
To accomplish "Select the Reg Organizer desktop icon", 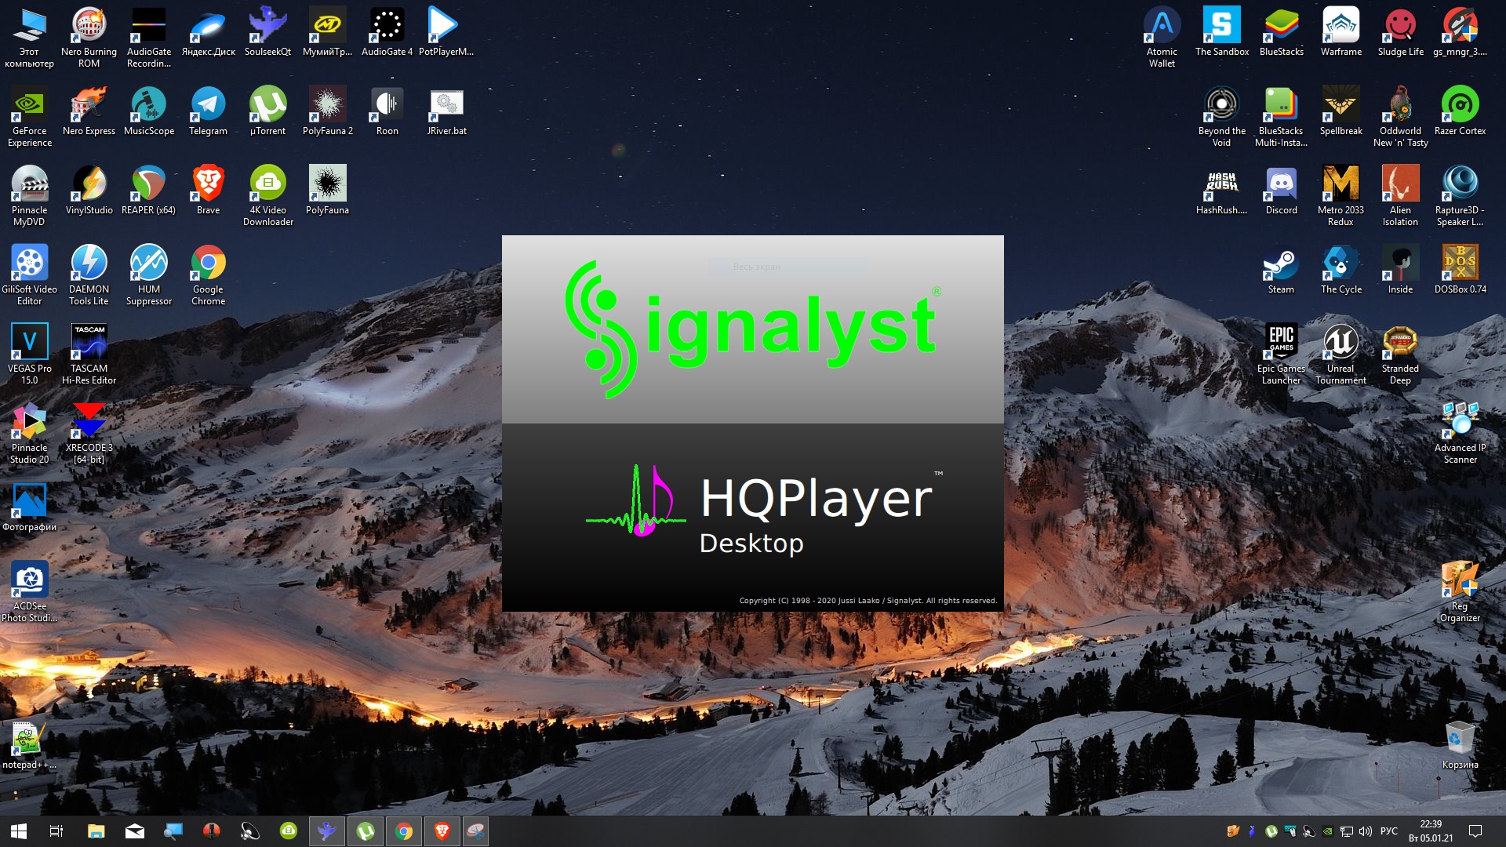I will 1460,591.
